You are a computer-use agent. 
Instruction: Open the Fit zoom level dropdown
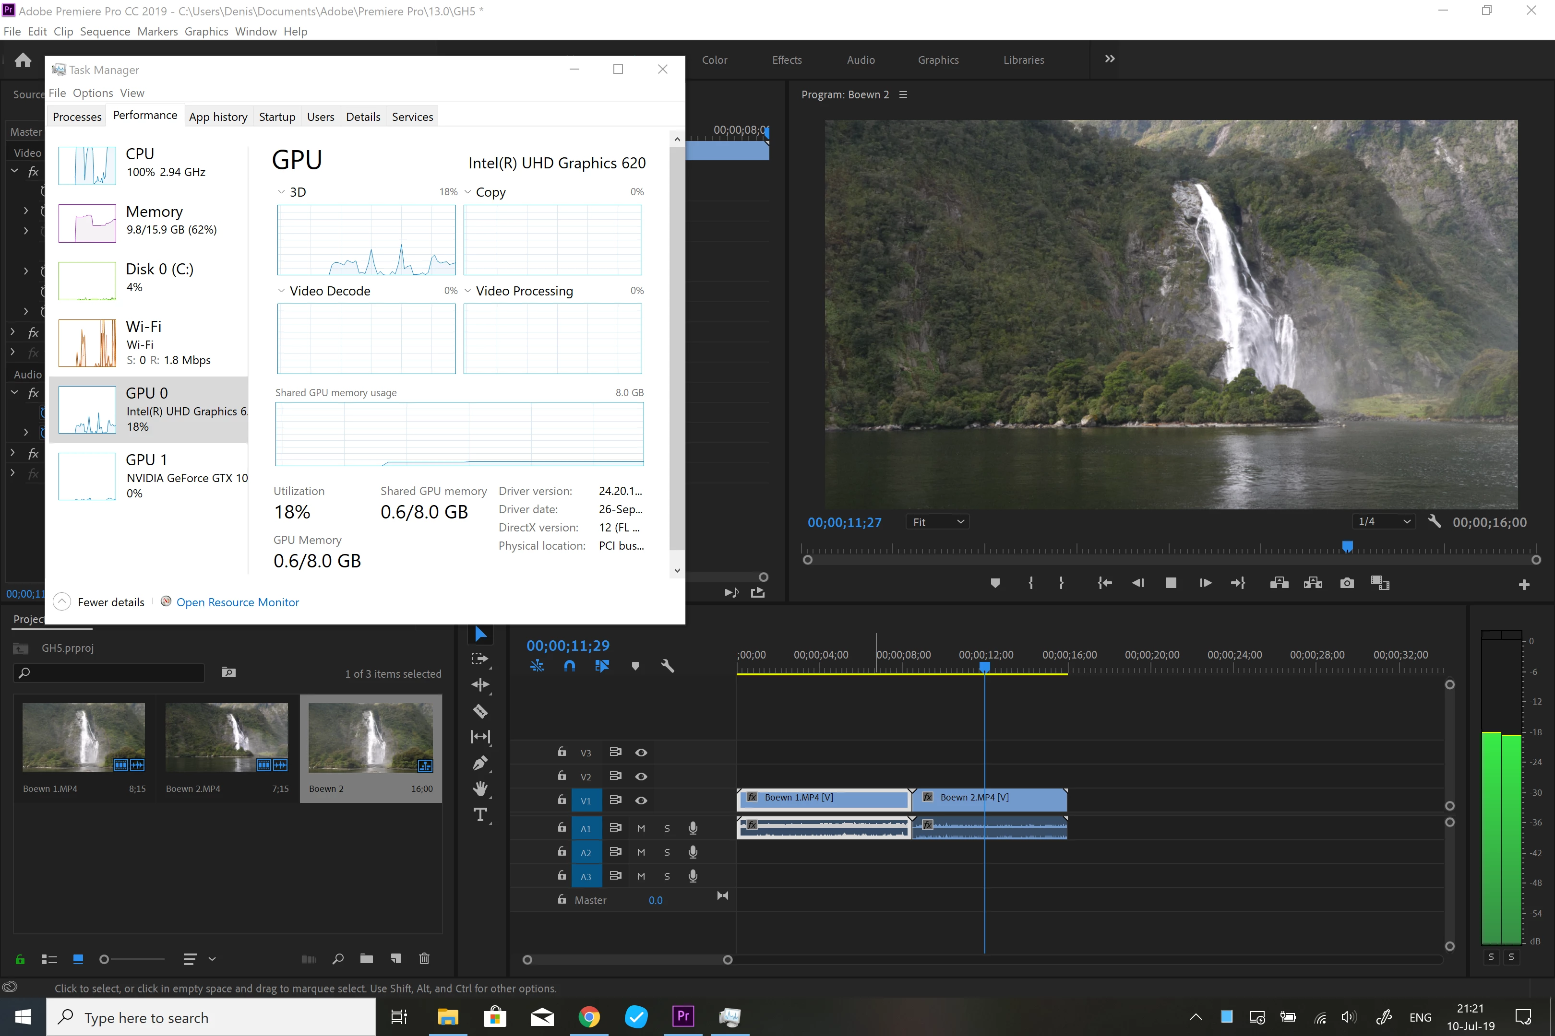click(x=938, y=522)
